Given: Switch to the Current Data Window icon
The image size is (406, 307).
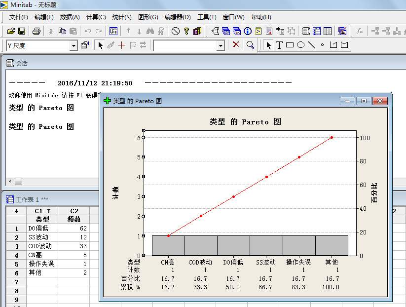Looking at the screenshot, I should pos(317,32).
